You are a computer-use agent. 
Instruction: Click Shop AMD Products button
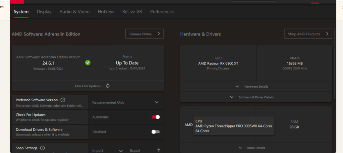click(x=308, y=34)
